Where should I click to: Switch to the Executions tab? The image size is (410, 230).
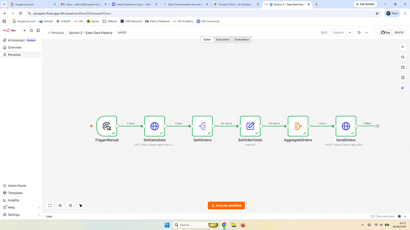(x=223, y=40)
